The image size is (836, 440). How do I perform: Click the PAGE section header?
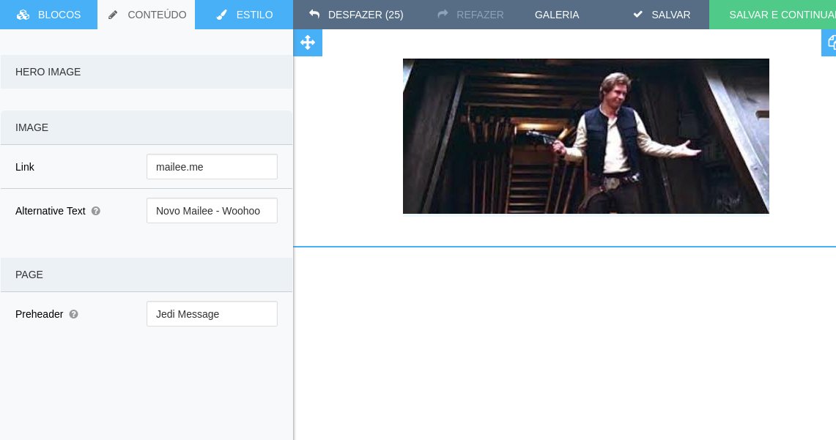tap(146, 275)
